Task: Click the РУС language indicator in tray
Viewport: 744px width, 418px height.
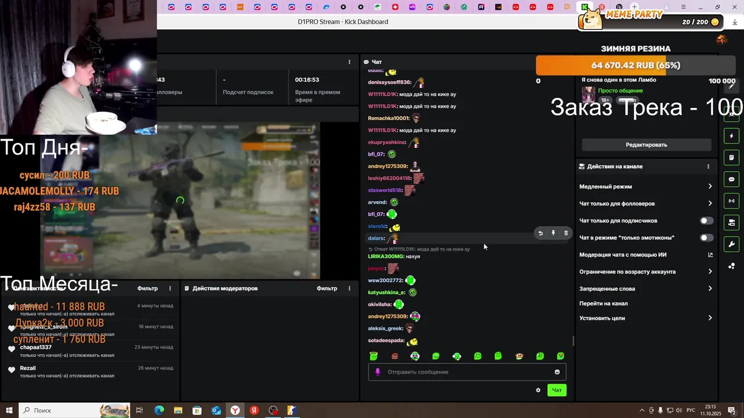Action: [x=691, y=410]
